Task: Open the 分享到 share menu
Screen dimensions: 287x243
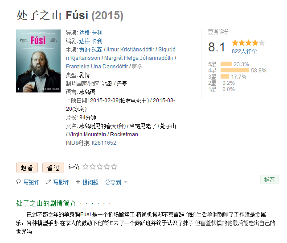Action: (x=113, y=182)
